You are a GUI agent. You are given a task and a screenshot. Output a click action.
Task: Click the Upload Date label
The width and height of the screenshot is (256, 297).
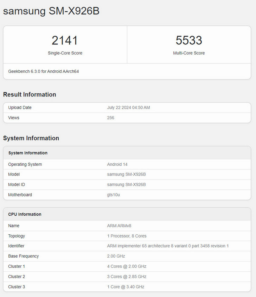(20, 108)
